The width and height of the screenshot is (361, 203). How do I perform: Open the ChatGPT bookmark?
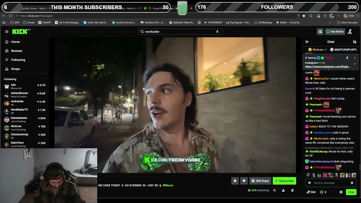coord(45,23)
